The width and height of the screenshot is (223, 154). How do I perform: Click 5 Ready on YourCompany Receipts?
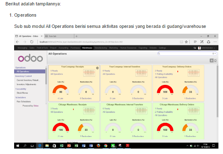tap(54, 71)
